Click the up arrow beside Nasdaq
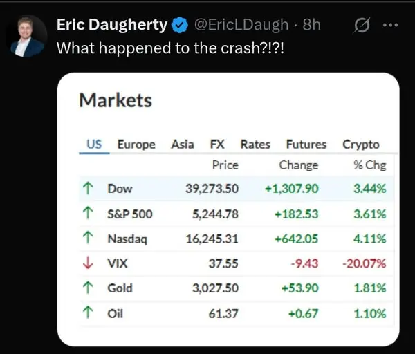The image size is (415, 354). tap(88, 239)
